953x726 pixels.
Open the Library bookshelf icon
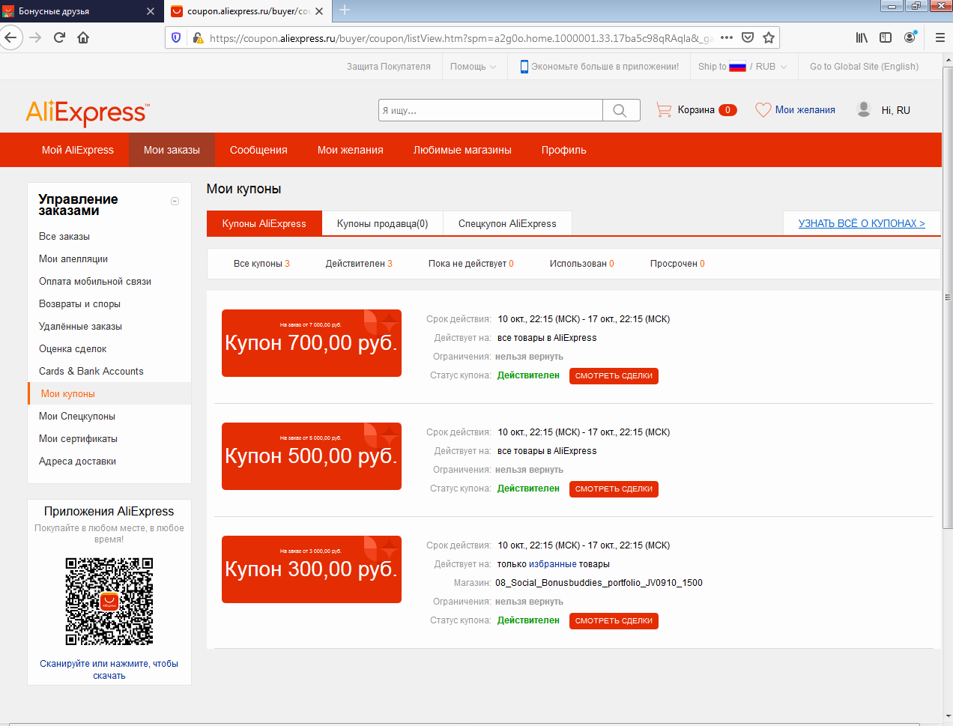coord(862,37)
